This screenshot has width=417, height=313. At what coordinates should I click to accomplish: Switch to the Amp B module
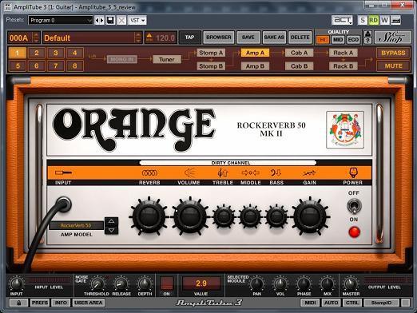coord(255,66)
